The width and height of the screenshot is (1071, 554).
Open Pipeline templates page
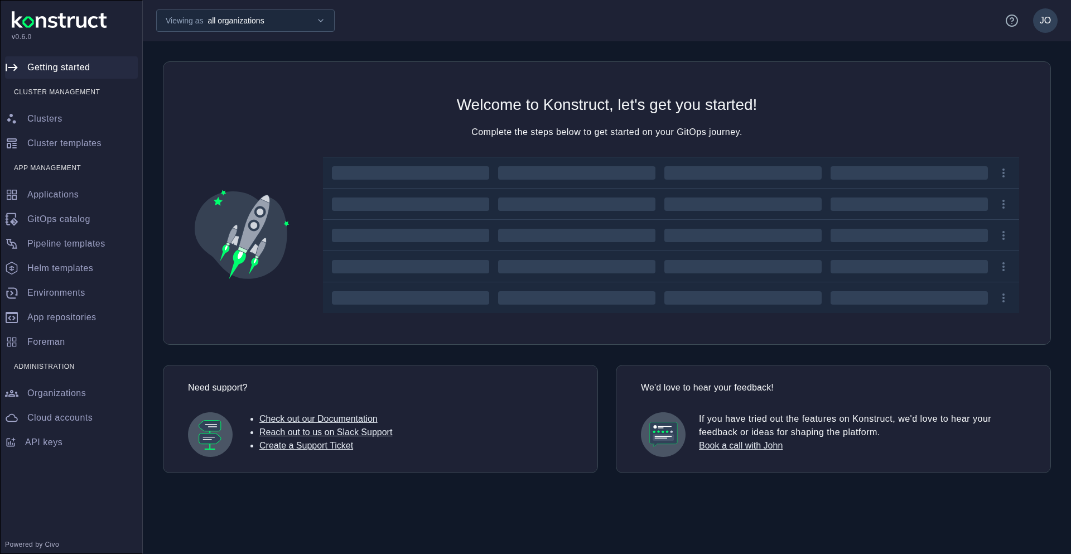71,244
